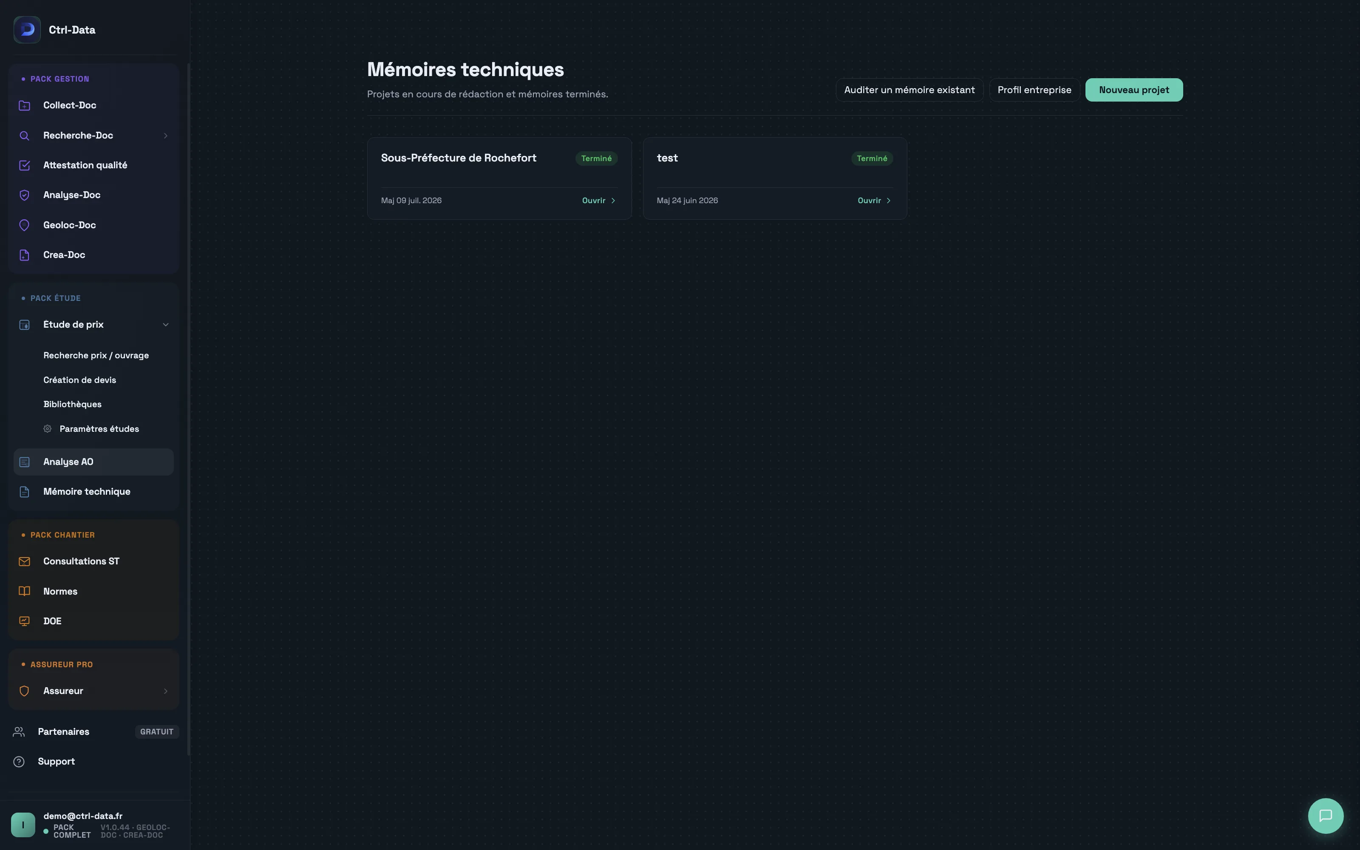Viewport: 1360px width, 850px height.
Task: Click Maj 24 juin 2026 date text
Action: (x=687, y=201)
